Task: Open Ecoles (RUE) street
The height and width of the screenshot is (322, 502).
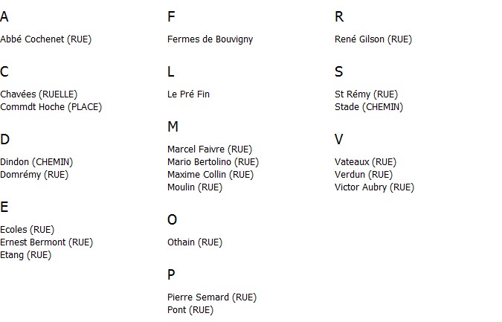Action: pos(28,230)
